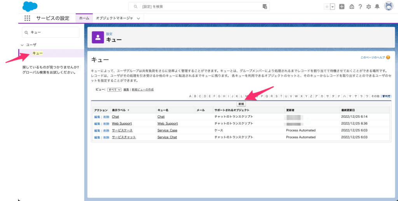The image size is (398, 201).
Task: Open the notifications bell icon
Action: tap(377, 7)
